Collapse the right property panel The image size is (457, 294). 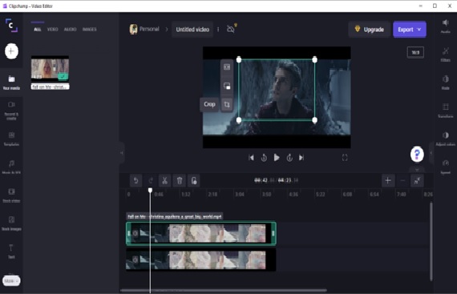tap(431, 152)
